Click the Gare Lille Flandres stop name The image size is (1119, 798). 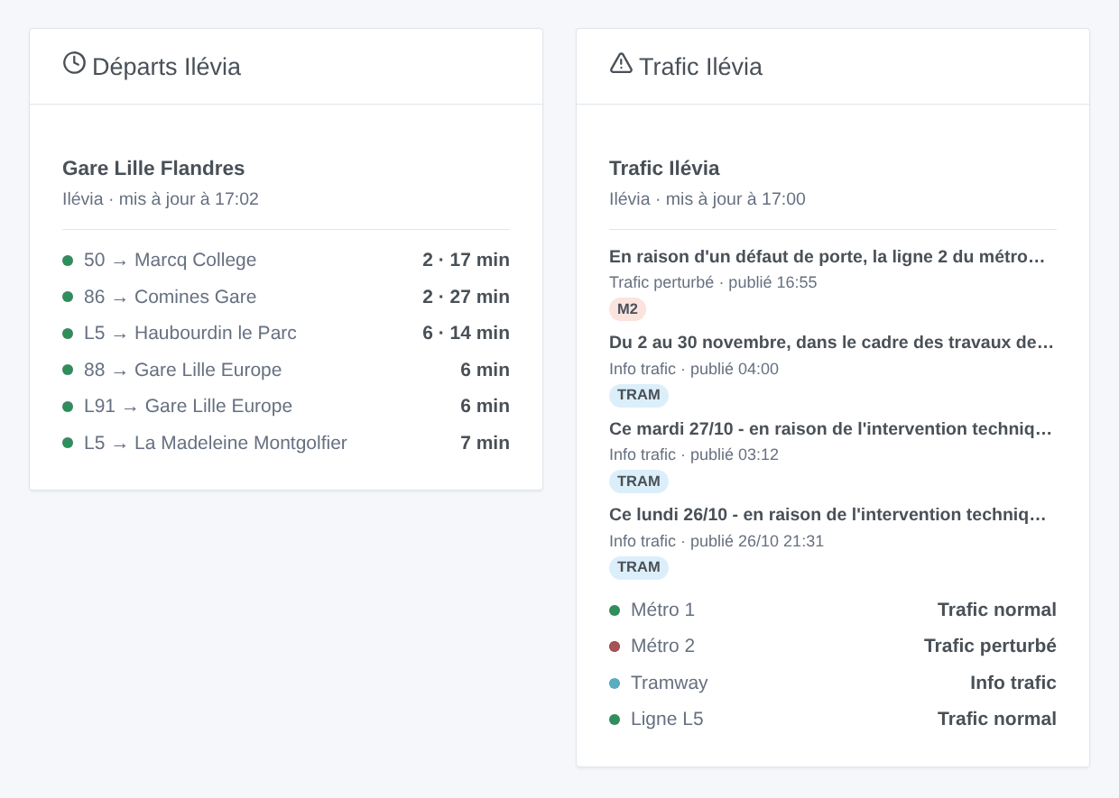tap(153, 168)
